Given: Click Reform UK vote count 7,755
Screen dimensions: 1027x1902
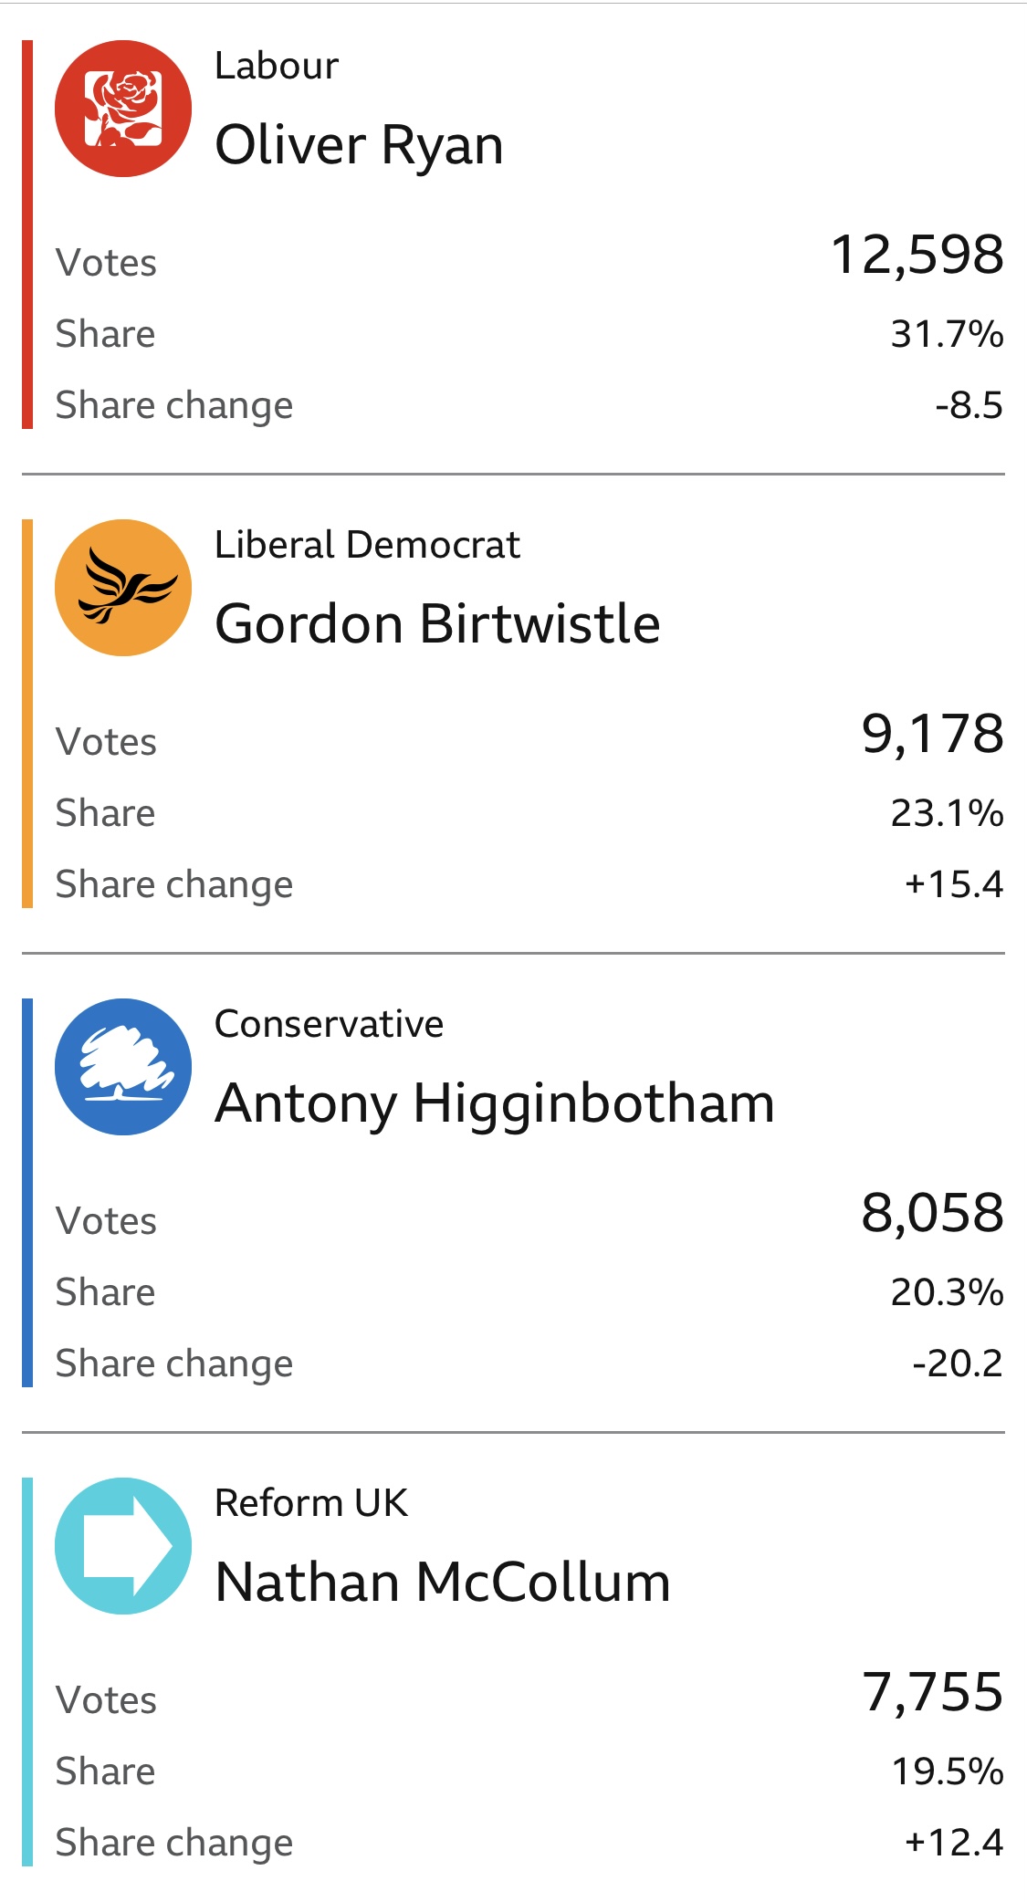Looking at the screenshot, I should [932, 1692].
